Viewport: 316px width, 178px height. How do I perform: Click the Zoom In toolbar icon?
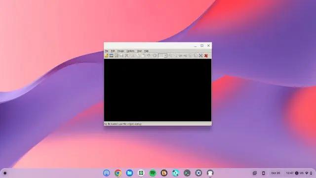(x=170, y=55)
